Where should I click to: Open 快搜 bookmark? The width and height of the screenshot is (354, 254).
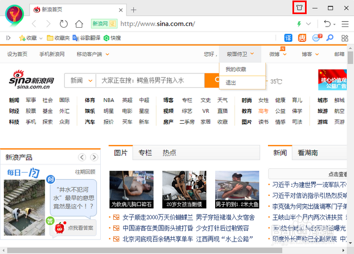[112, 38]
